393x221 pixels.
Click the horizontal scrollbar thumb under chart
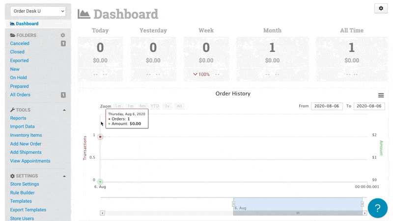[x=298, y=213]
